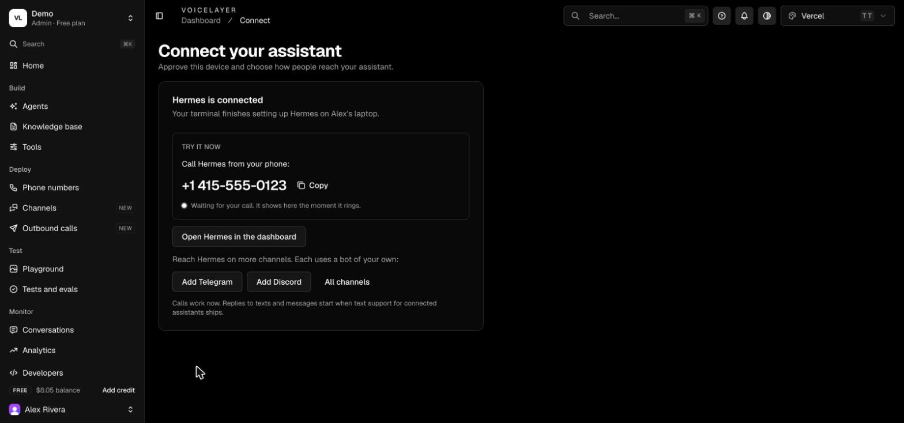Open the notifications bell
Screen dimensions: 904x423
click(744, 16)
